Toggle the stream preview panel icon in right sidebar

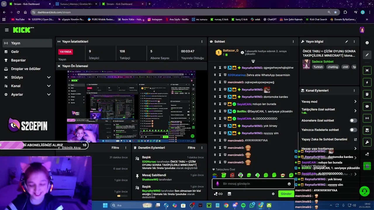coord(367,70)
